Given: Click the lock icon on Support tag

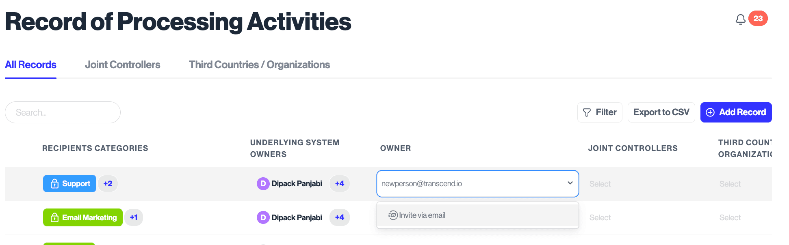Looking at the screenshot, I should click(x=54, y=184).
